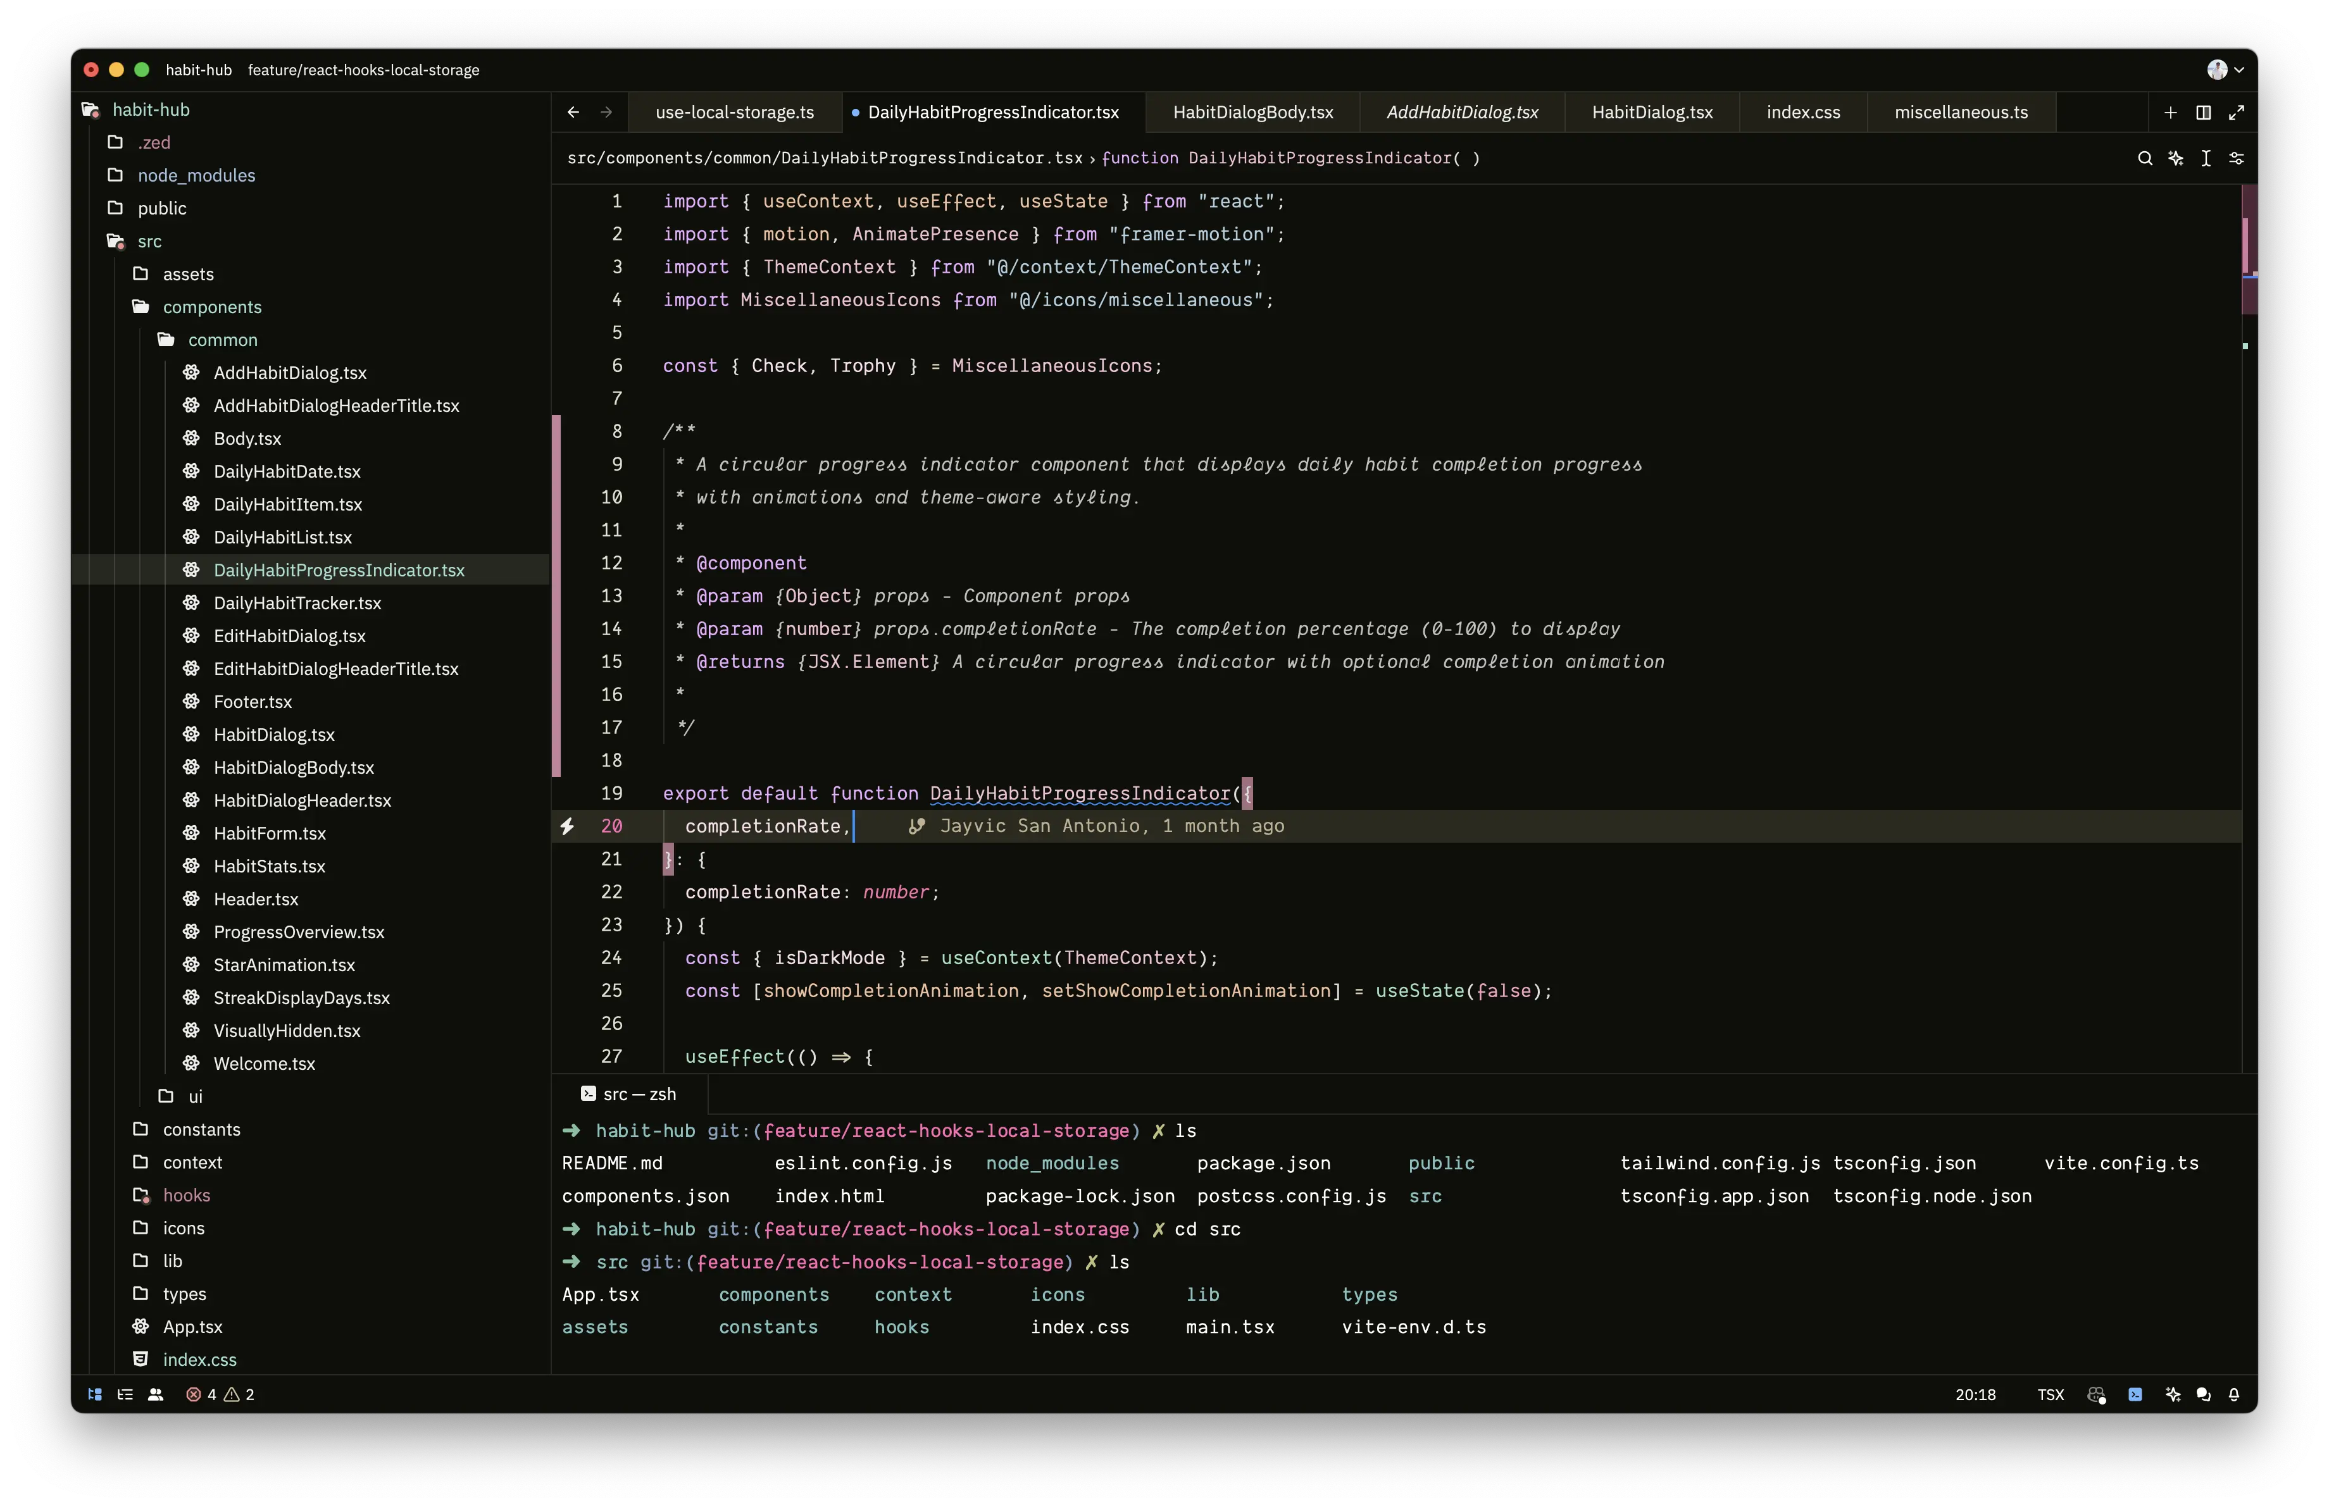This screenshot has height=1507, width=2329.
Task: Open assistant panel sparkle icon in status bar
Action: pyautogui.click(x=2173, y=1394)
